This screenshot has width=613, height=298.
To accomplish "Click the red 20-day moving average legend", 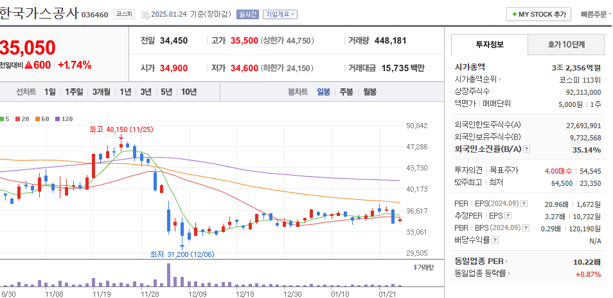I will (22, 119).
